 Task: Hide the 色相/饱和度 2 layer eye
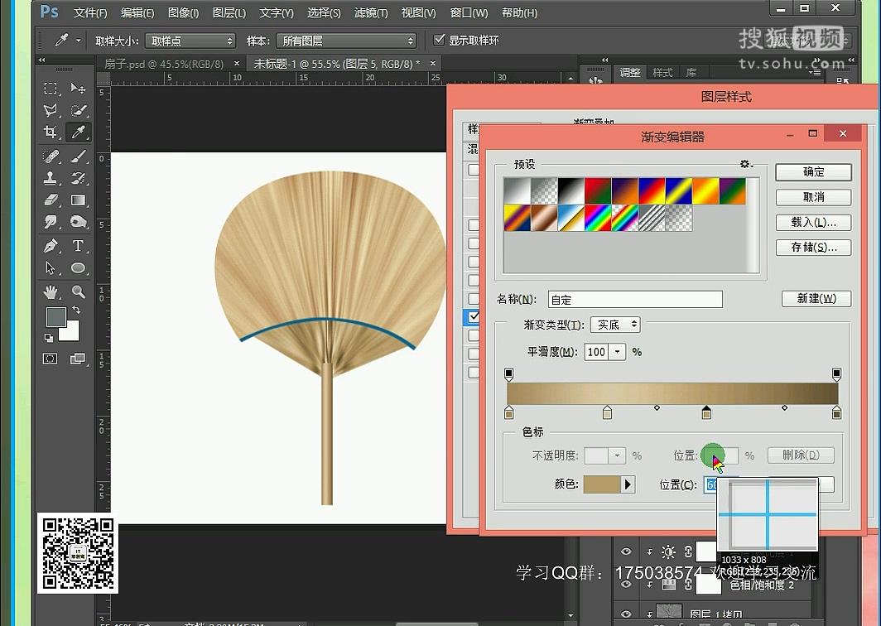626,585
